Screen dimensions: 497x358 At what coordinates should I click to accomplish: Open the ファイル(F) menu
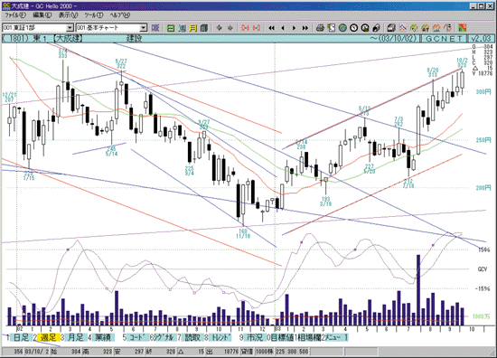(x=14, y=15)
